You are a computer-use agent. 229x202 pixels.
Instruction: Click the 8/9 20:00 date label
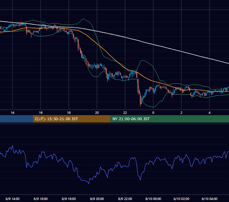(x=97, y=199)
